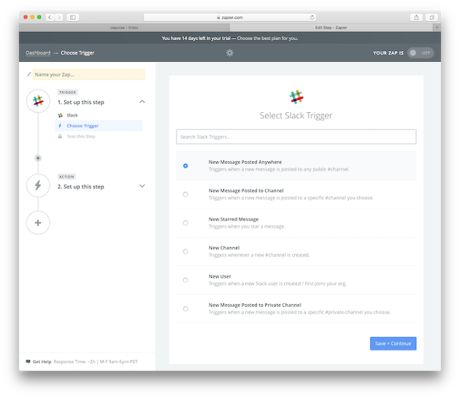Viewport: 460px width, 398px height.
Task: Click Choose the best plan for you
Action: [267, 39]
